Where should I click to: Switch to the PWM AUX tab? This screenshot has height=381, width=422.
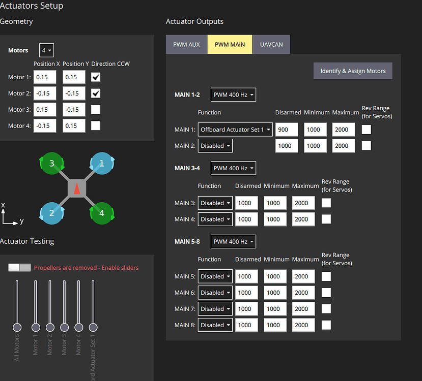click(x=186, y=44)
